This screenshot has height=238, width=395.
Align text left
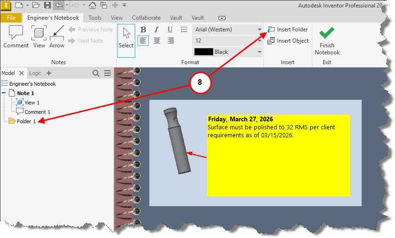coord(143,41)
